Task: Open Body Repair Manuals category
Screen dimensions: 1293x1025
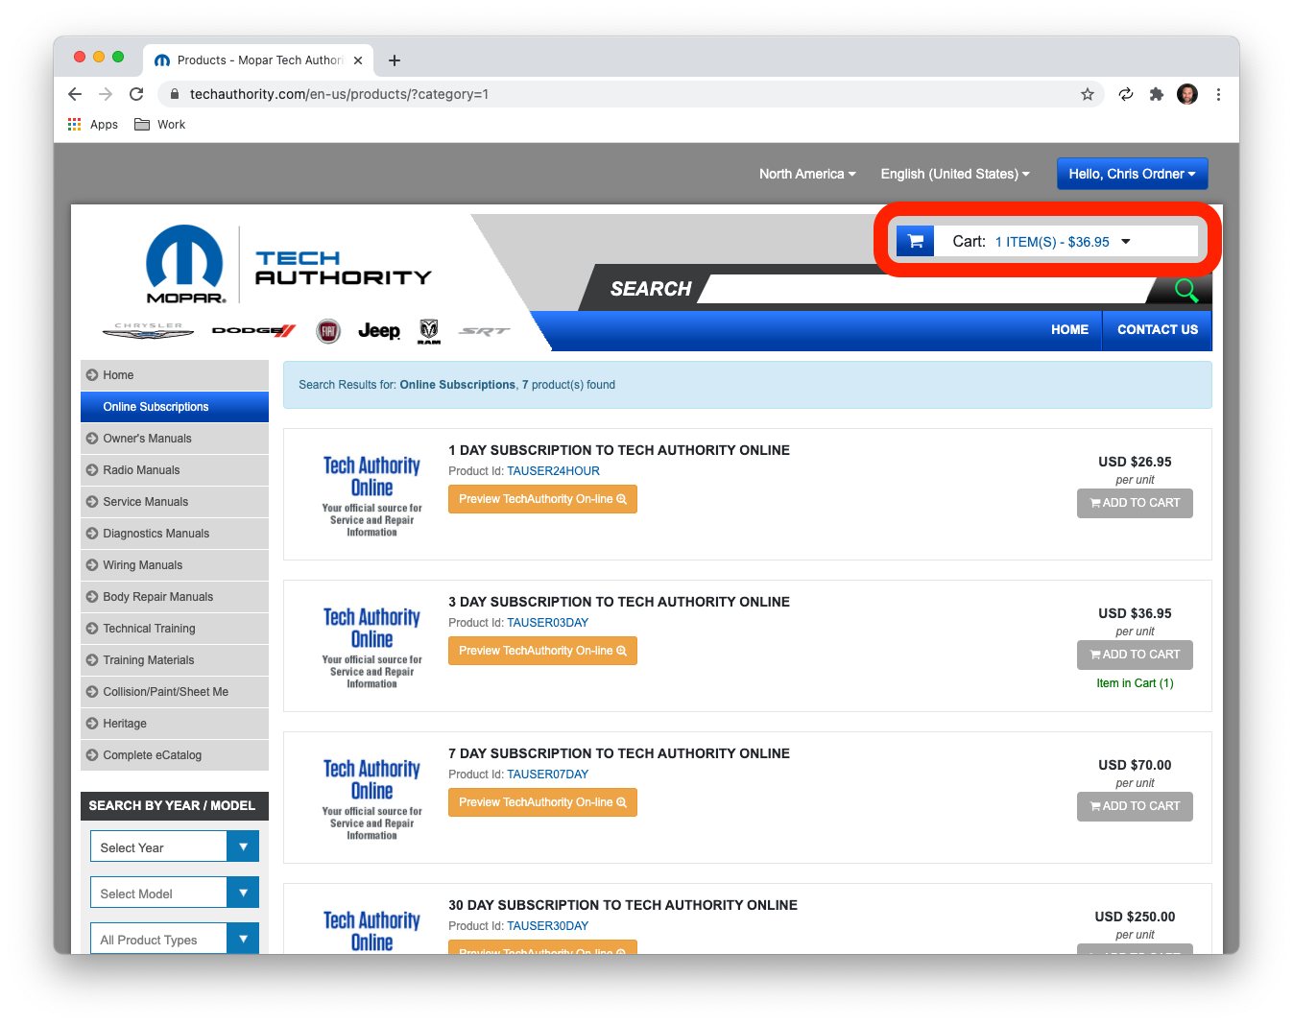Action: point(175,597)
